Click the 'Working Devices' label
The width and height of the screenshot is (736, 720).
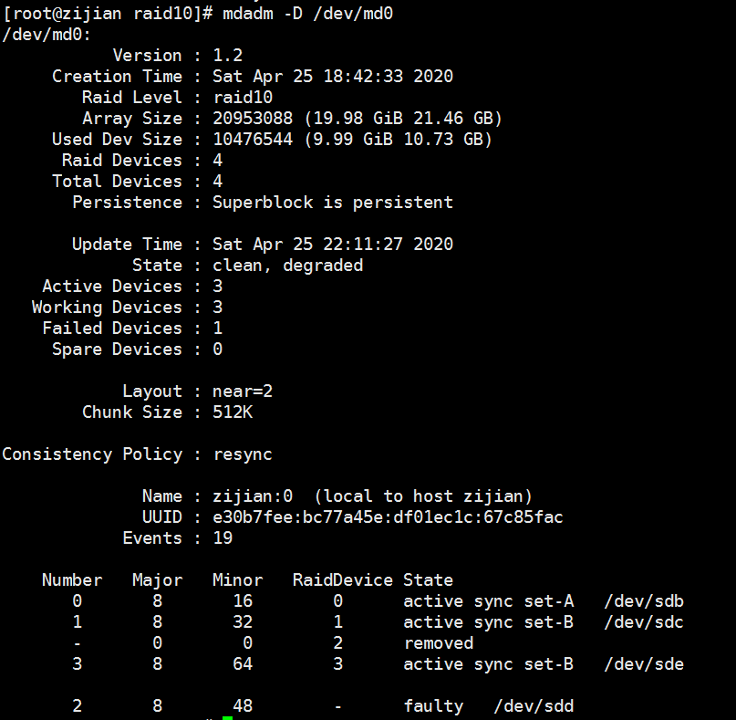click(107, 308)
